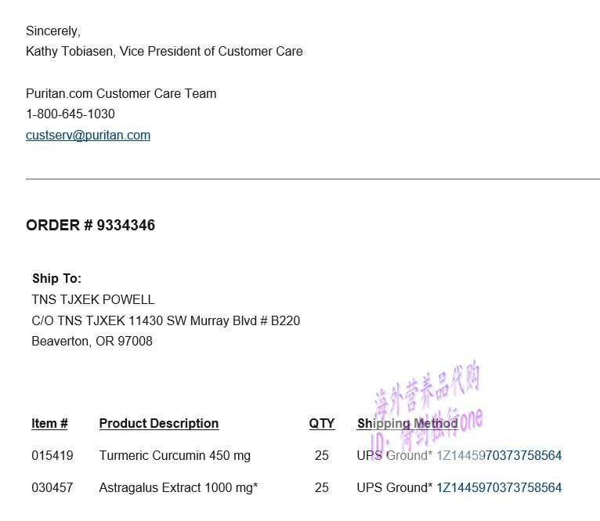Click the Astragalus Extract 1000 mg description

pyautogui.click(x=178, y=487)
